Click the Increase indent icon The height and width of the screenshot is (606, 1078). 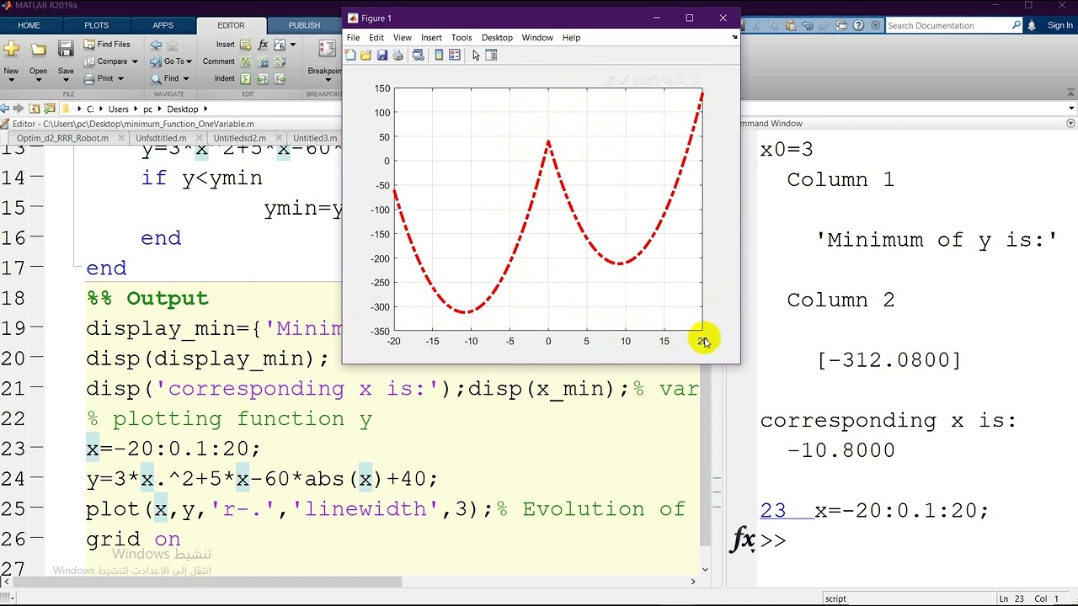pyautogui.click(x=263, y=78)
